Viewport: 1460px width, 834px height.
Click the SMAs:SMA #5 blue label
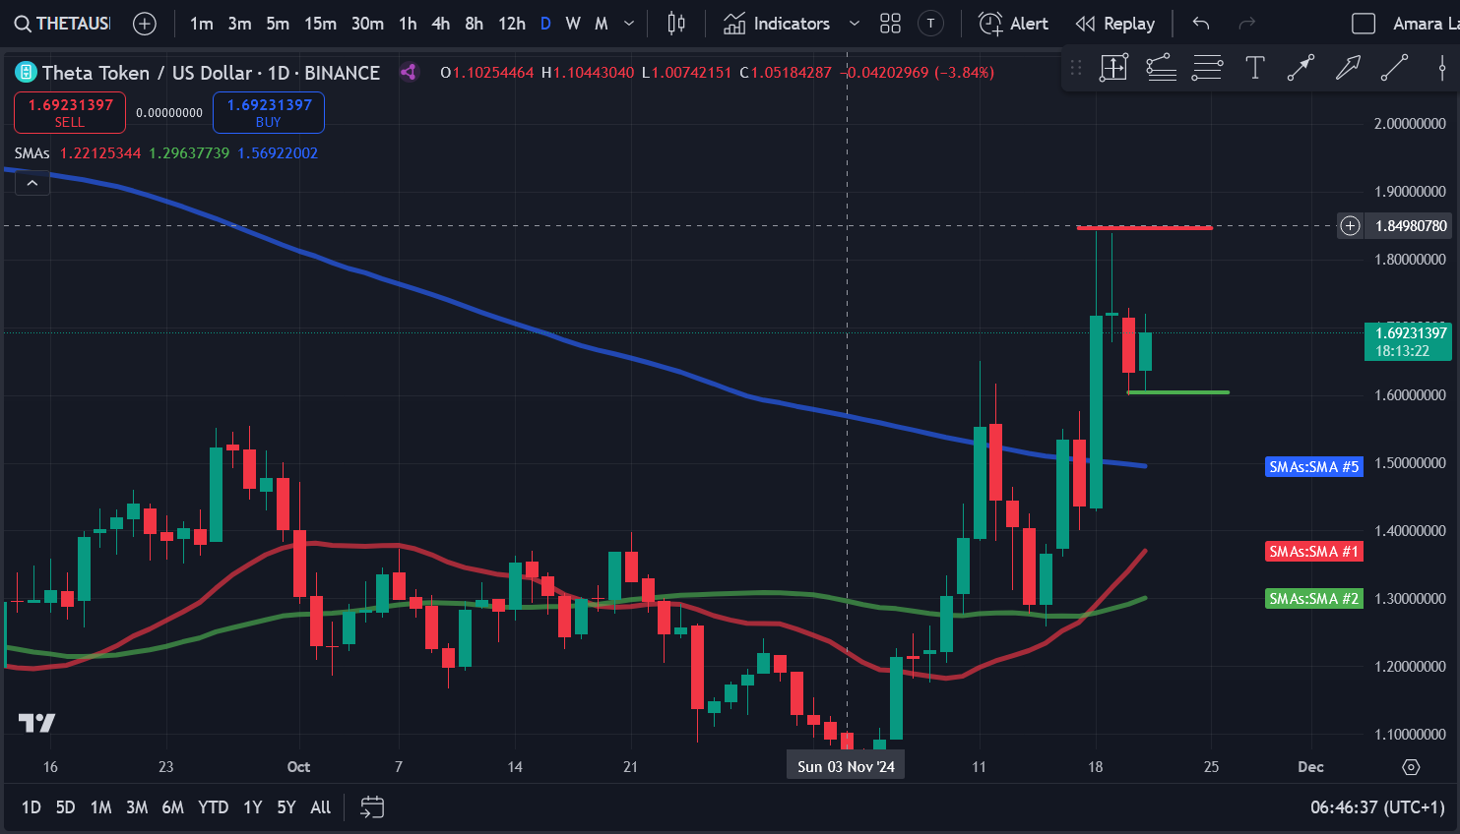pos(1313,467)
